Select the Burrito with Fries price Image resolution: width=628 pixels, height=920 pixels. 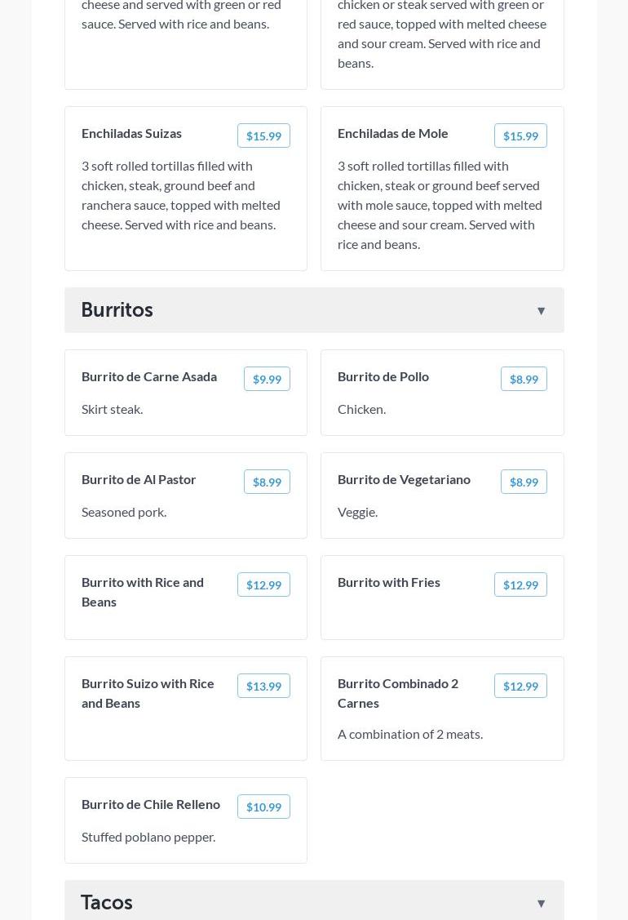tap(520, 584)
